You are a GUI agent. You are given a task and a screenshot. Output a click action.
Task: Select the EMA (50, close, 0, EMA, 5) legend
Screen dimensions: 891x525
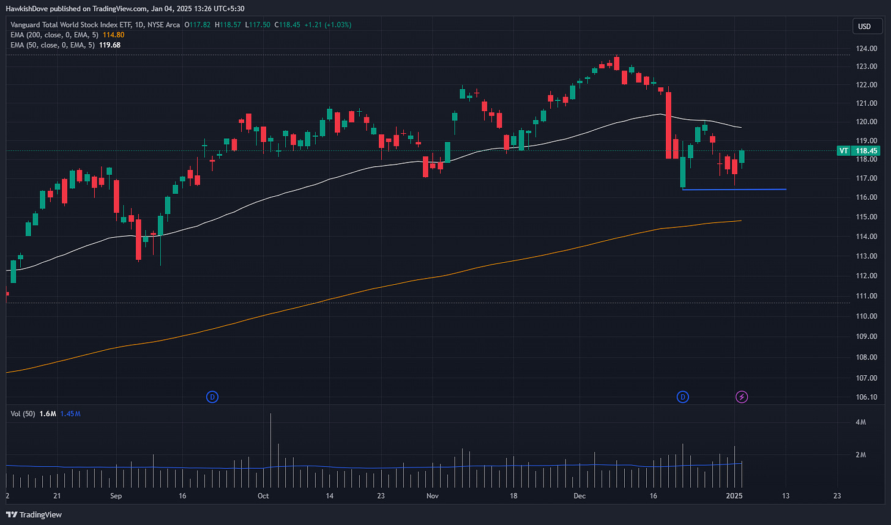coord(53,45)
